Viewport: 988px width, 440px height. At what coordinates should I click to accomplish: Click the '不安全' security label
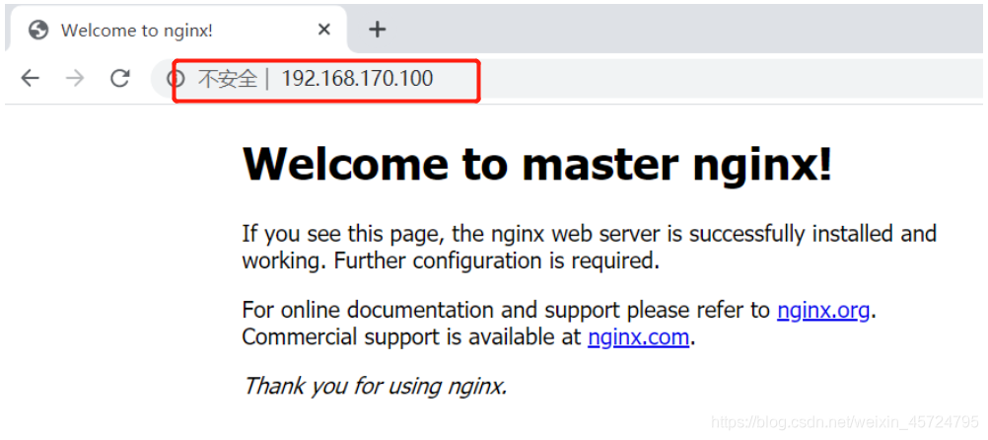click(x=228, y=79)
